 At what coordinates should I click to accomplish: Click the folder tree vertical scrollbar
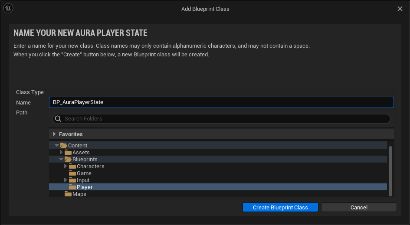coord(390,170)
